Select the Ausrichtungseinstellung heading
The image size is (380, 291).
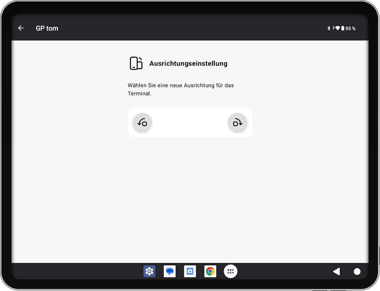(x=188, y=63)
